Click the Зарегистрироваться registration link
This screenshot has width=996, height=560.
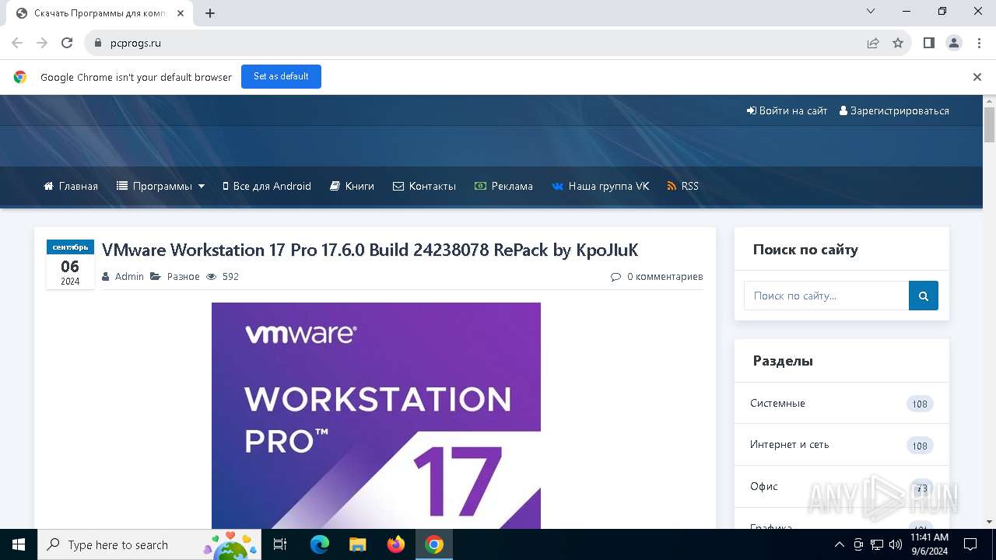[x=894, y=110]
